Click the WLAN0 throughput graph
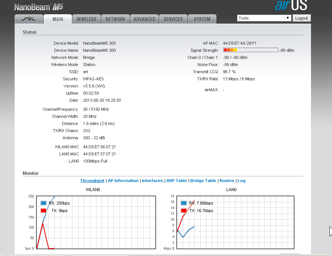Screen dimensions: 332x256 [x=96, y=222]
